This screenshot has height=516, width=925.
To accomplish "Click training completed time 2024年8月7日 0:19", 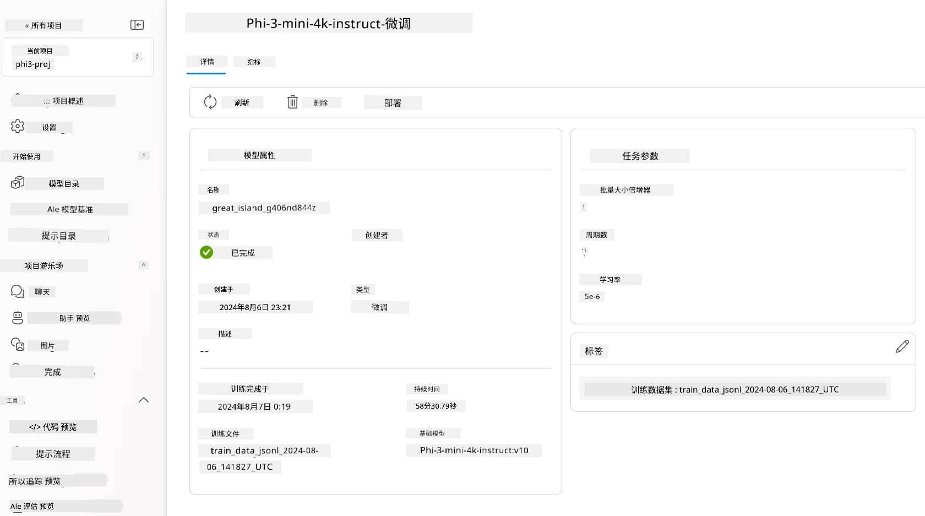I will 254,406.
